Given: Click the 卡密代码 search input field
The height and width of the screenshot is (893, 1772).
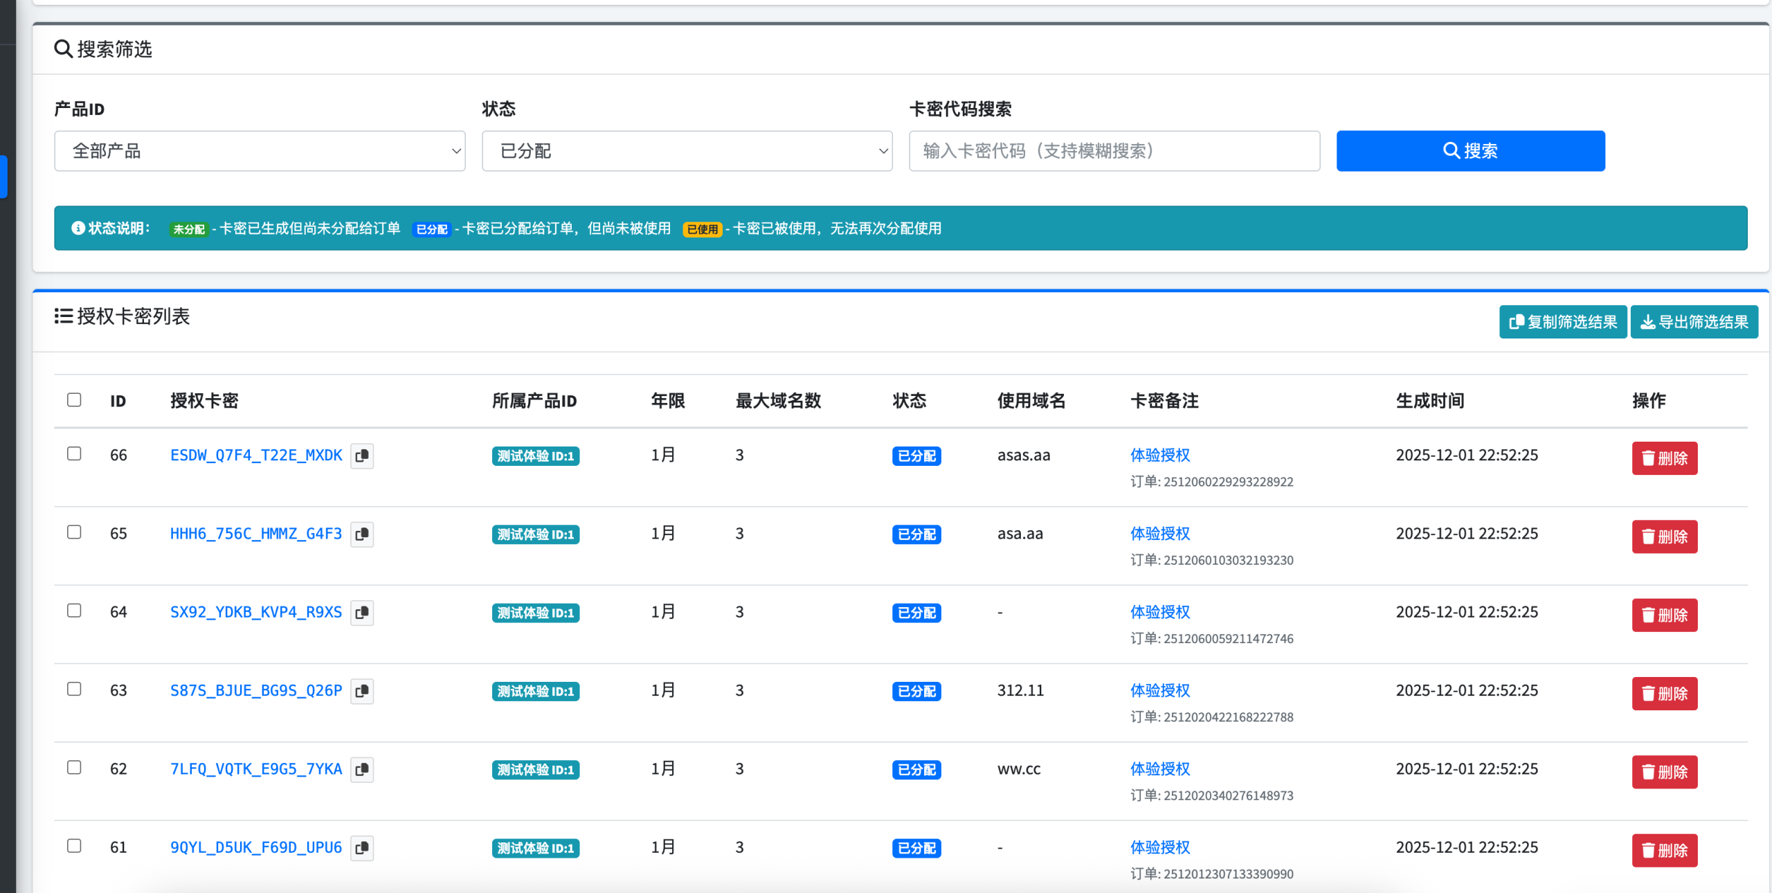Looking at the screenshot, I should [x=1114, y=151].
